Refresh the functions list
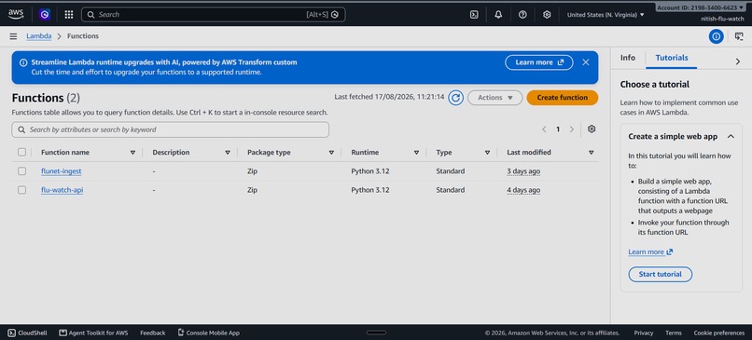 point(455,98)
